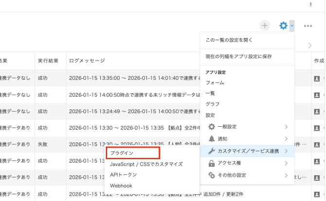Image resolution: width=326 pixels, height=201 pixels.
Task: Open Webhook settings
Action: pyautogui.click(x=121, y=186)
